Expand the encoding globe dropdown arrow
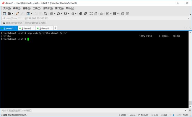192x117 pixels. (x=69, y=14)
